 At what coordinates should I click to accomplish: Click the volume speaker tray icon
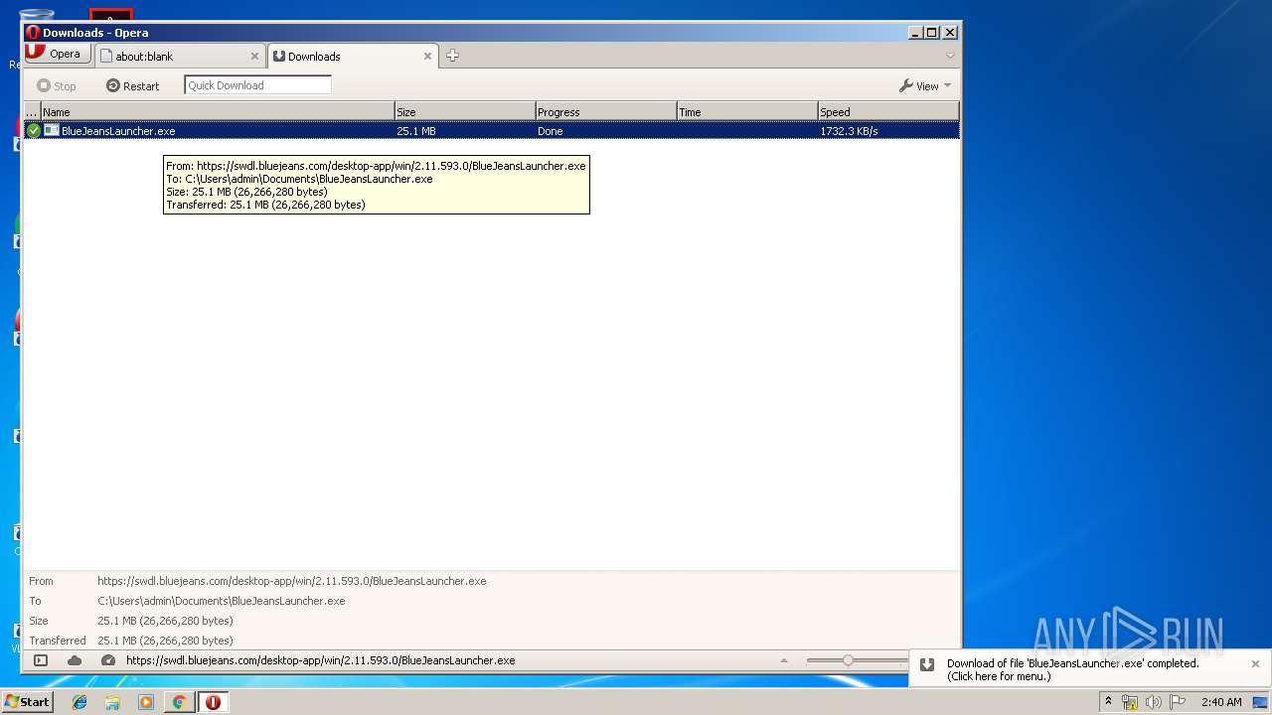1153,702
